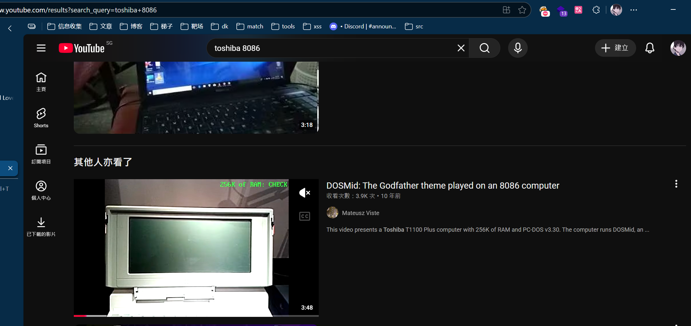Open the YouTube hamburger guide menu
This screenshot has height=326, width=691.
(x=41, y=48)
